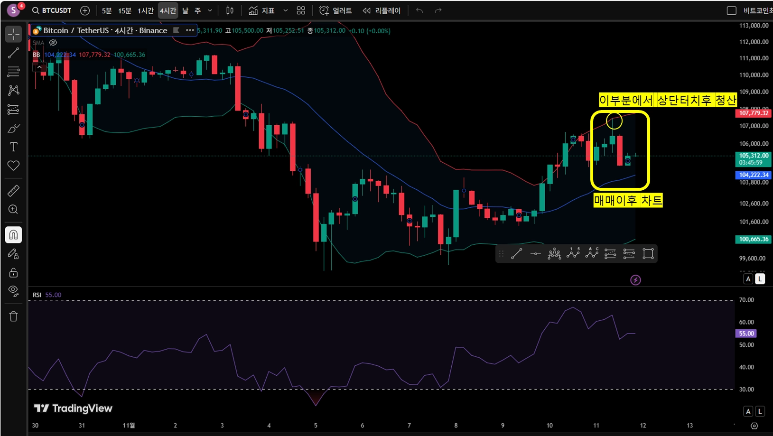Open chart settings gear icon
The image size is (773, 436).
click(x=754, y=426)
